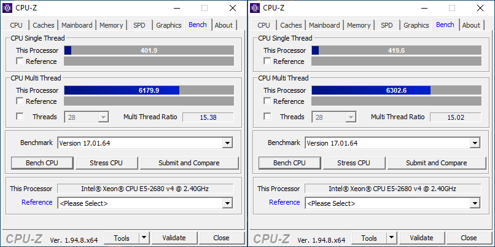Click processor name field in right window

tap(392, 189)
